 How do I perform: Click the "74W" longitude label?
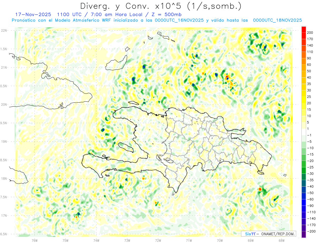[x=96, y=240]
